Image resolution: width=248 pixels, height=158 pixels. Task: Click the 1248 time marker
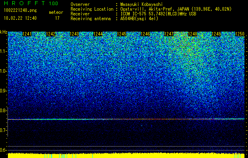[192, 34]
